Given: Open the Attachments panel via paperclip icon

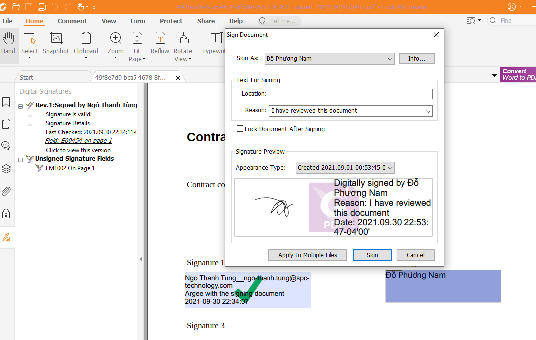Looking at the screenshot, I should click(x=6, y=191).
